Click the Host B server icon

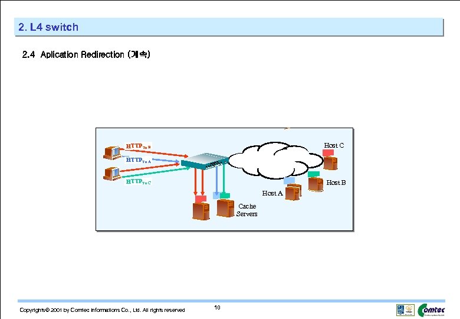click(316, 184)
